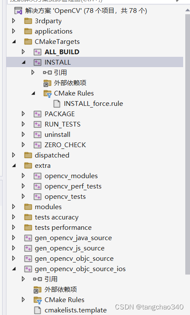Viewport: 190px width, 315px height.
Task: Click the 3rdparty folder icon
Action: click(x=28, y=21)
